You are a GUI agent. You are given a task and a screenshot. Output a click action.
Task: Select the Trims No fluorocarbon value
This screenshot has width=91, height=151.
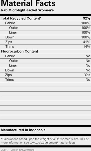click(x=88, y=80)
